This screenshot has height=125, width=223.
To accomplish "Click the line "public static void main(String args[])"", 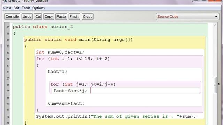I will click(78, 40).
